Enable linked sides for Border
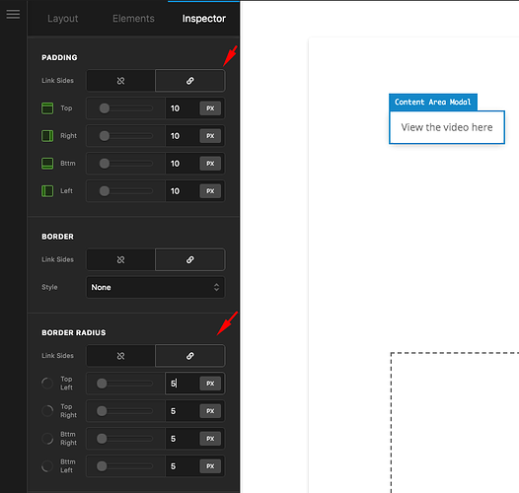519x493 pixels. [189, 259]
